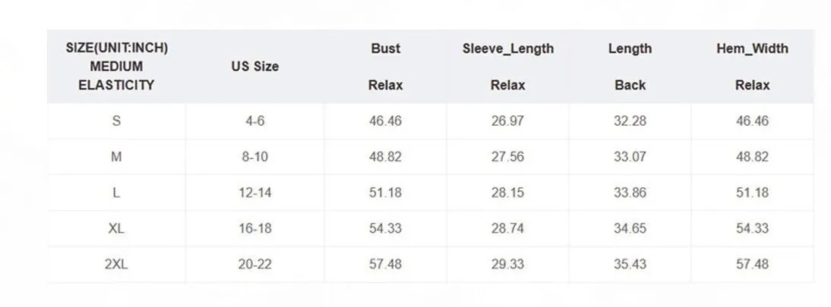Click the Bust Relax column header
The image size is (831, 307).
[x=385, y=67]
